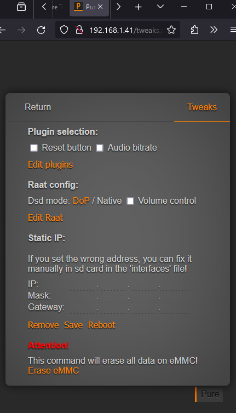This screenshot has width=236, height=413.
Task: Open the Firefox View icon
Action: (x=21, y=7)
